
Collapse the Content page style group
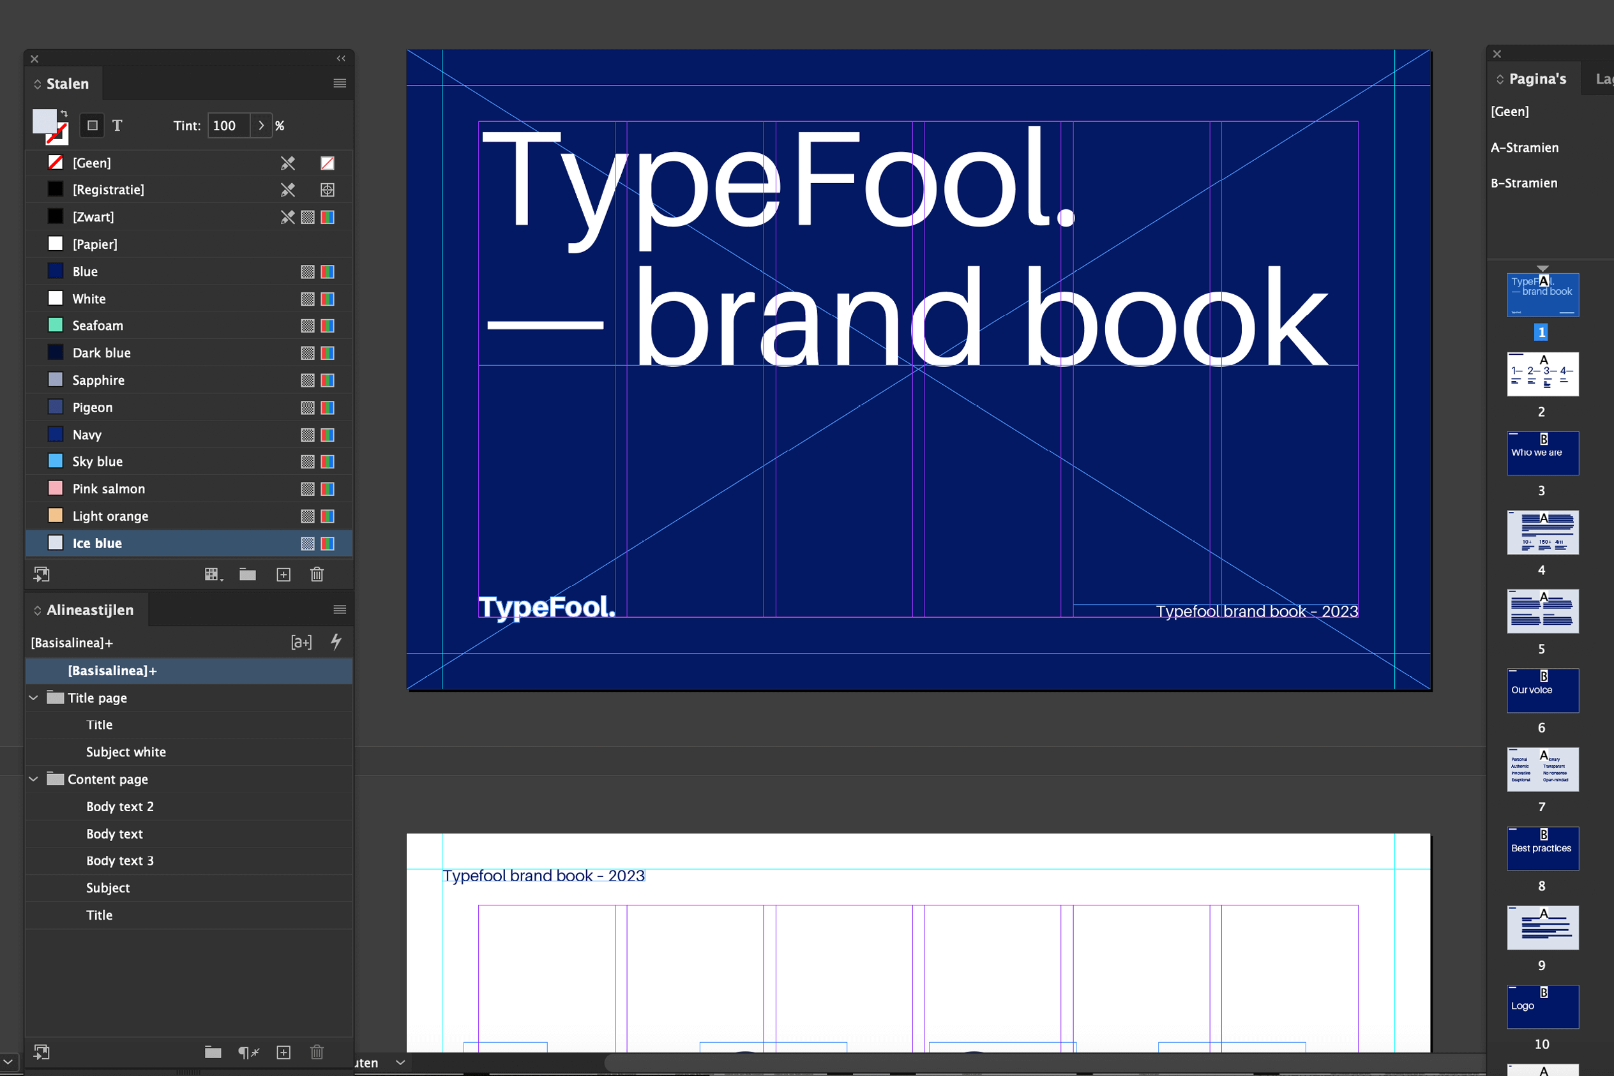[x=34, y=779]
